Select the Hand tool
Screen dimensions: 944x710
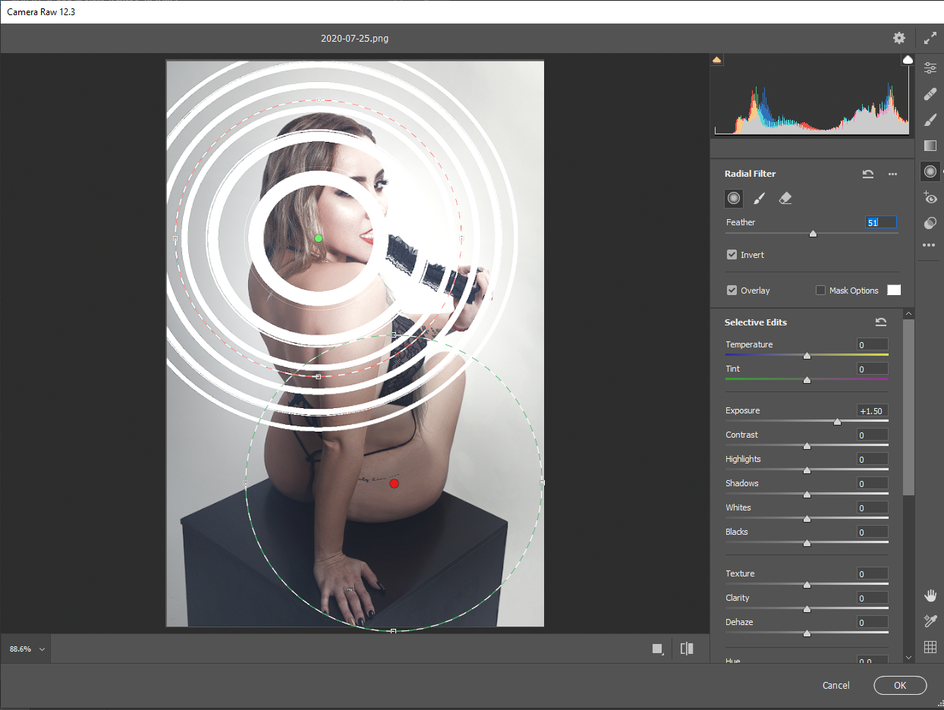pos(930,595)
